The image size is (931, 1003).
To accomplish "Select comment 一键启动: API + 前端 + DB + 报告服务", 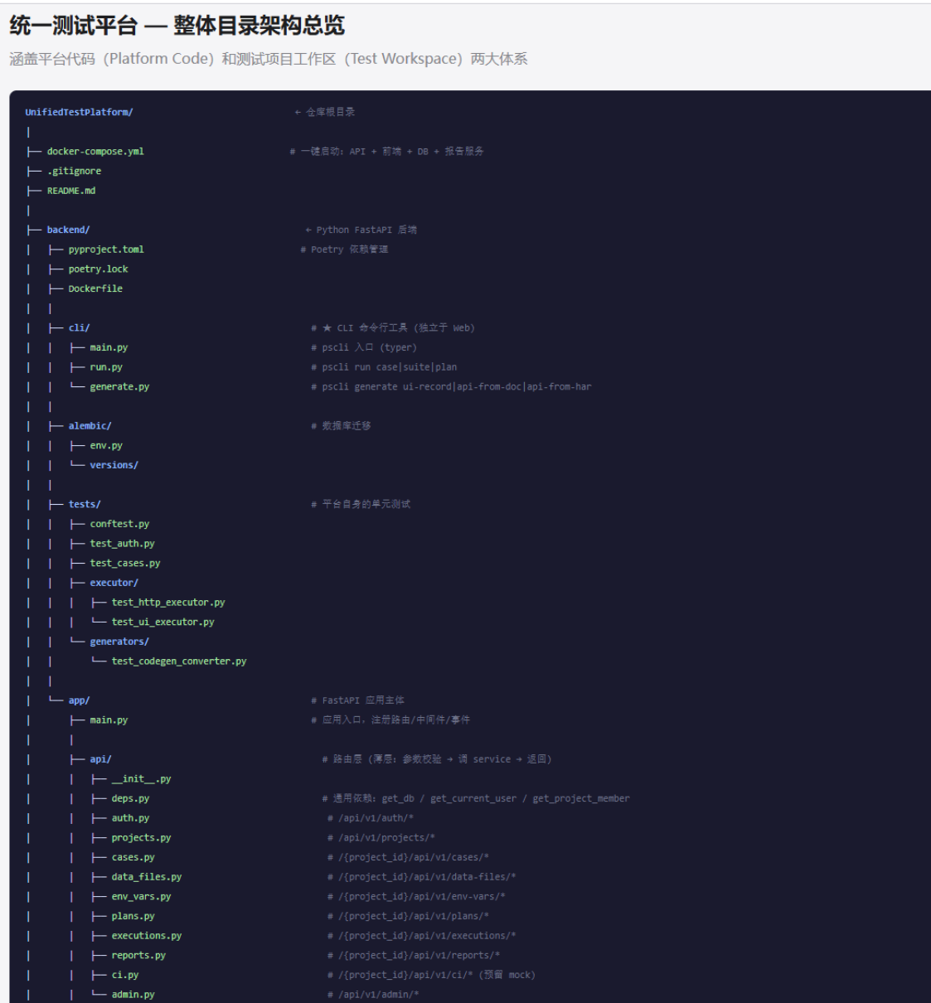I will tap(386, 152).
